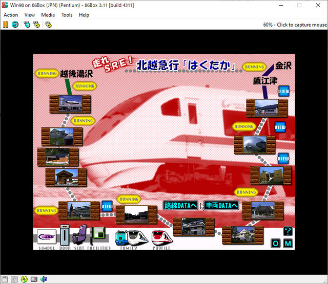Open the orange-walled station building thumbnail
Screen dimensions: 328x284
pos(58,157)
